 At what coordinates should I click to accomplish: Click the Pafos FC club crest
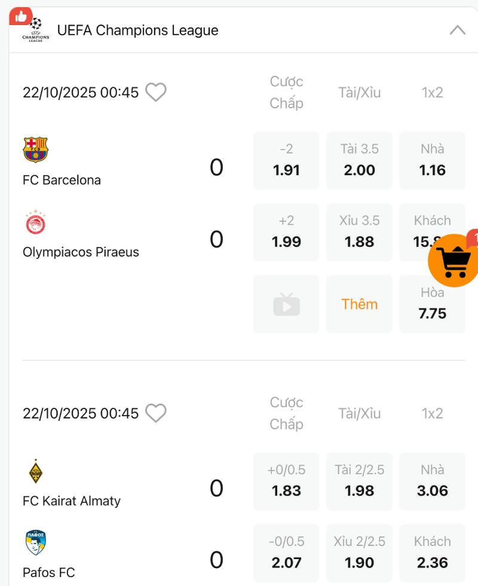point(36,543)
